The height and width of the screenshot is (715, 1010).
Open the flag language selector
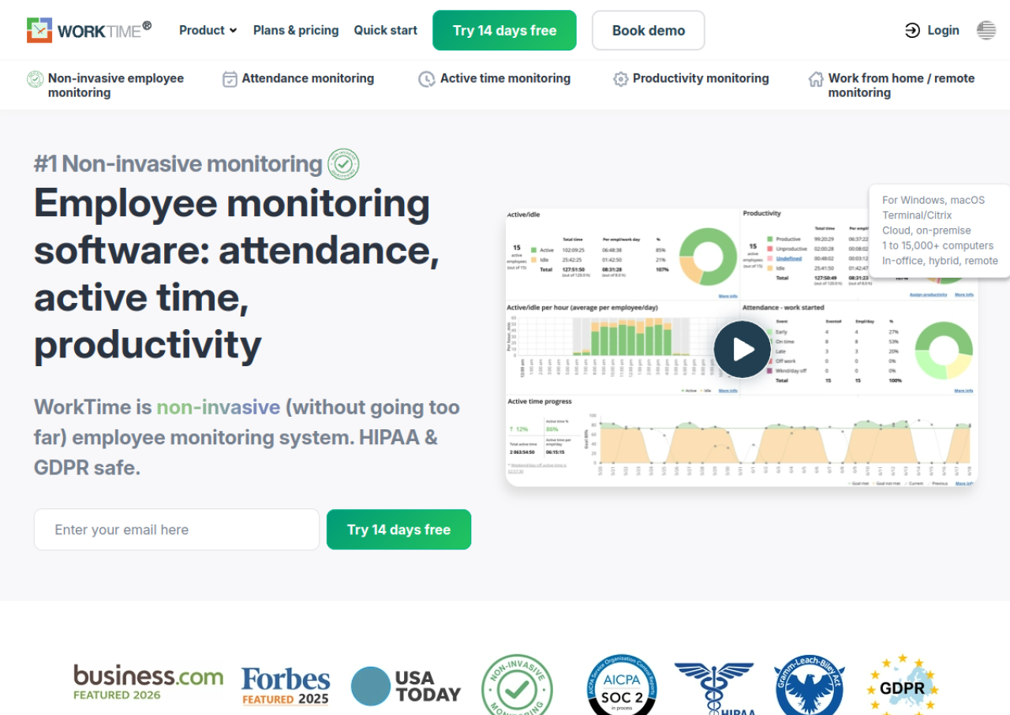(986, 30)
